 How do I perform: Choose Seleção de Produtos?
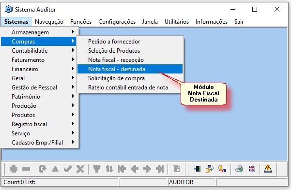tap(130, 51)
